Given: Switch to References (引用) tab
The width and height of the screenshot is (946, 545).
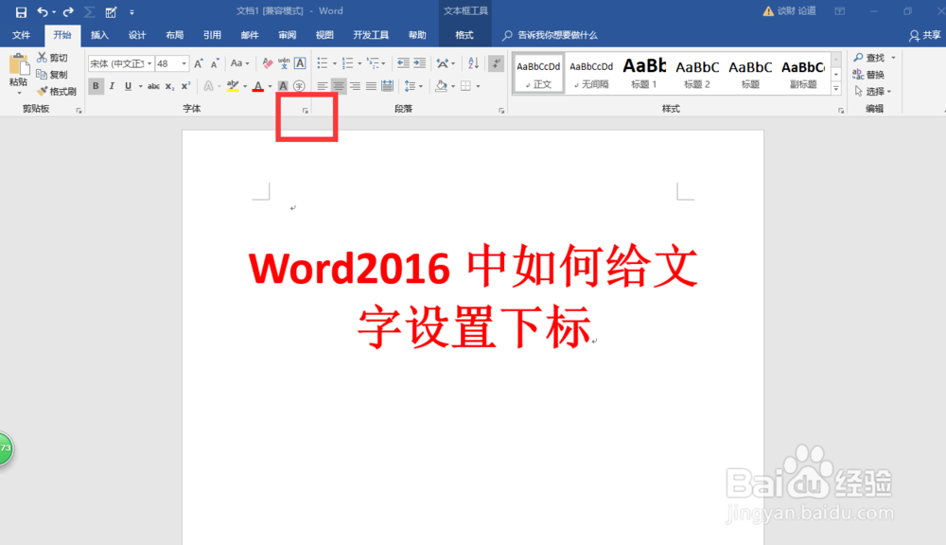Looking at the screenshot, I should [212, 35].
